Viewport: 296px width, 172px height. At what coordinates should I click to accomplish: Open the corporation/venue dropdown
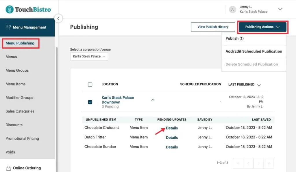pyautogui.click(x=89, y=56)
